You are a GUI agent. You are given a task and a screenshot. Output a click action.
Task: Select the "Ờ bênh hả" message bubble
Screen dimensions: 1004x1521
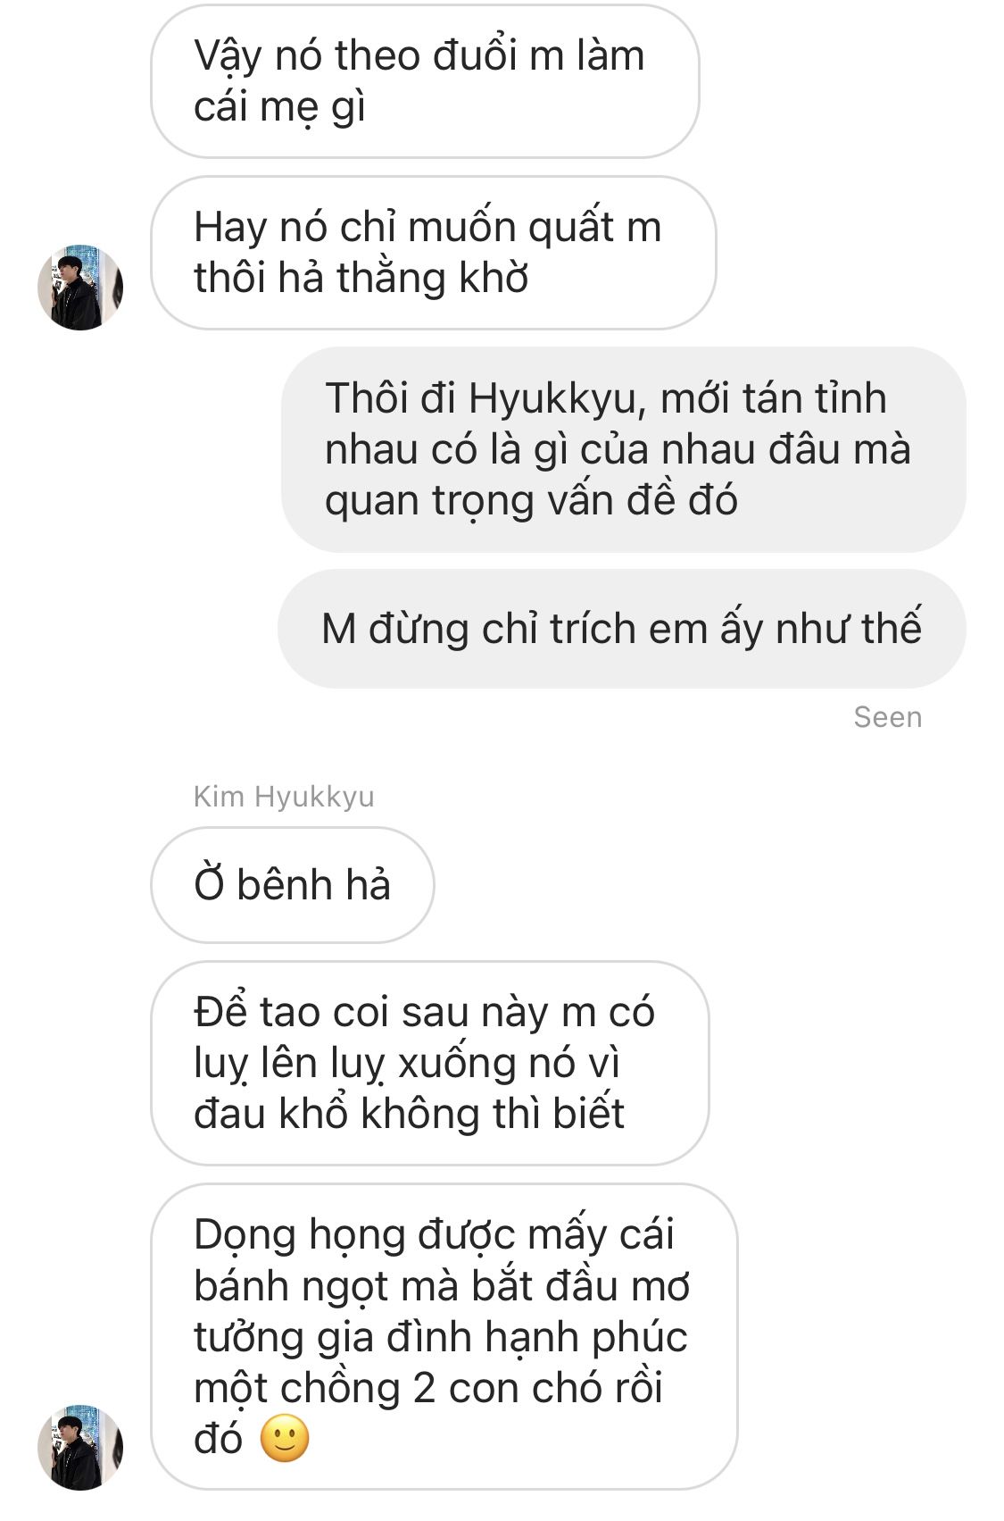pos(293,884)
